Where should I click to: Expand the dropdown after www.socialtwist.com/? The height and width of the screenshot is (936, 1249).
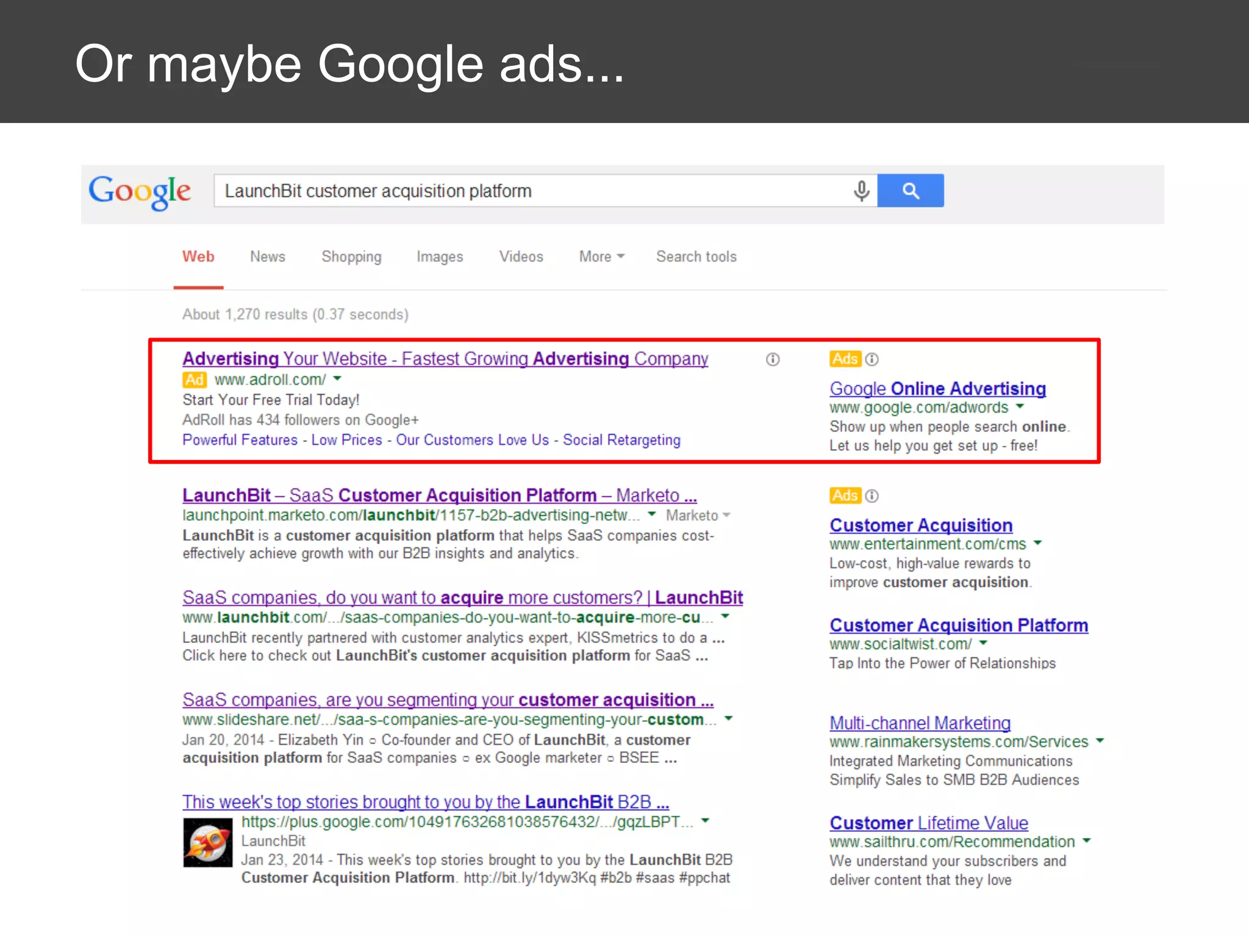click(983, 643)
